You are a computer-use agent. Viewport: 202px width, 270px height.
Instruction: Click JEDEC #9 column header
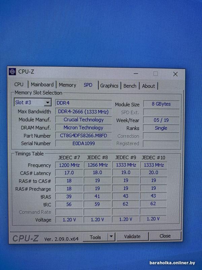(126, 157)
